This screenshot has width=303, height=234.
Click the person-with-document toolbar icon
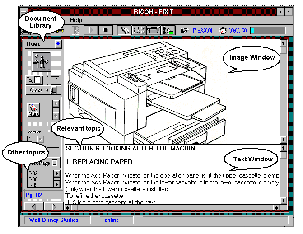point(168,30)
